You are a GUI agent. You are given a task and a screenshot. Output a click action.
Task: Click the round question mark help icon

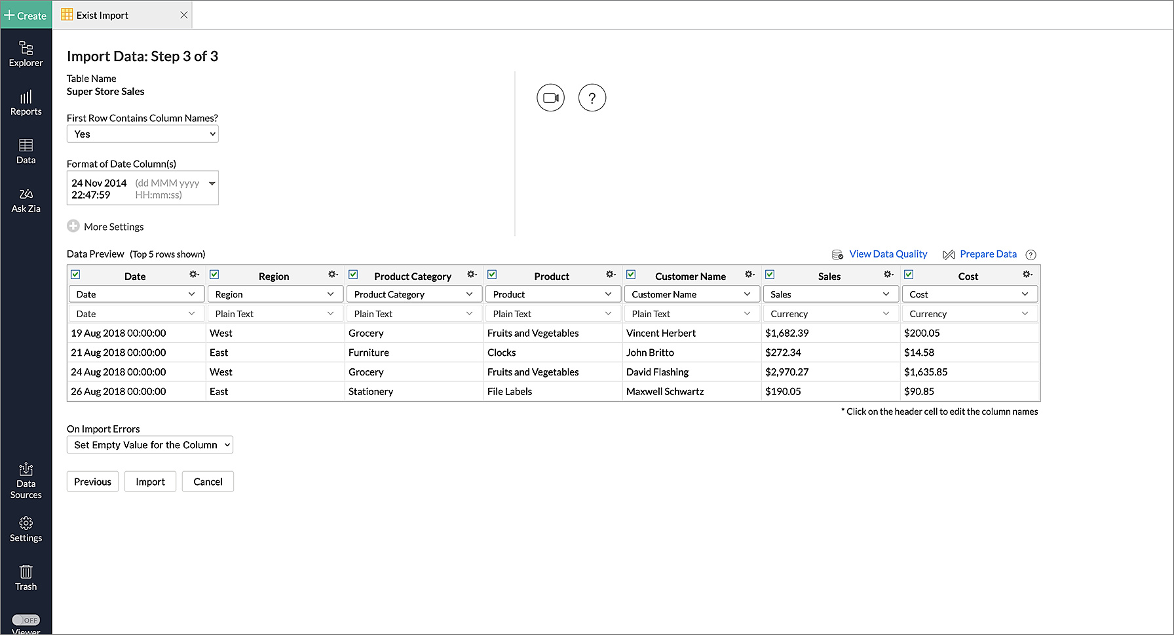[592, 98]
